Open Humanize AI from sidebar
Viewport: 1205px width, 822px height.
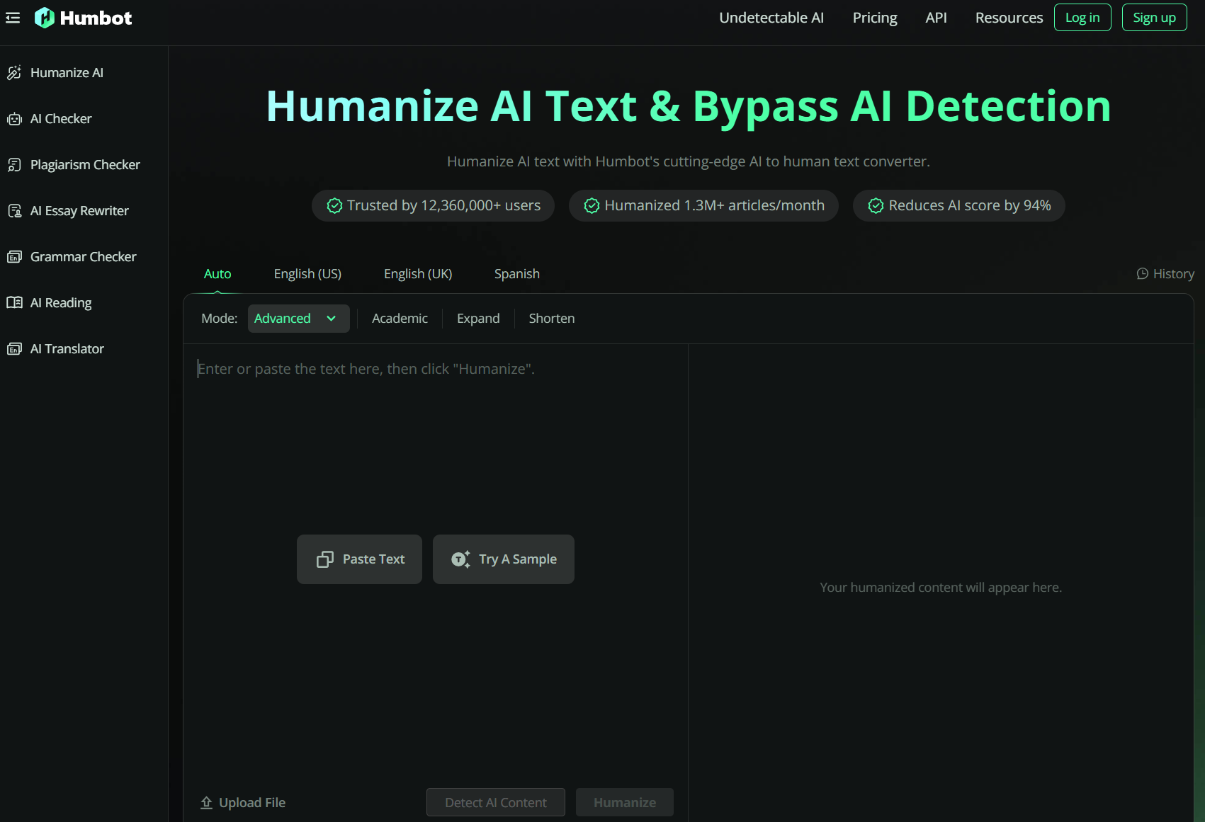tap(67, 73)
